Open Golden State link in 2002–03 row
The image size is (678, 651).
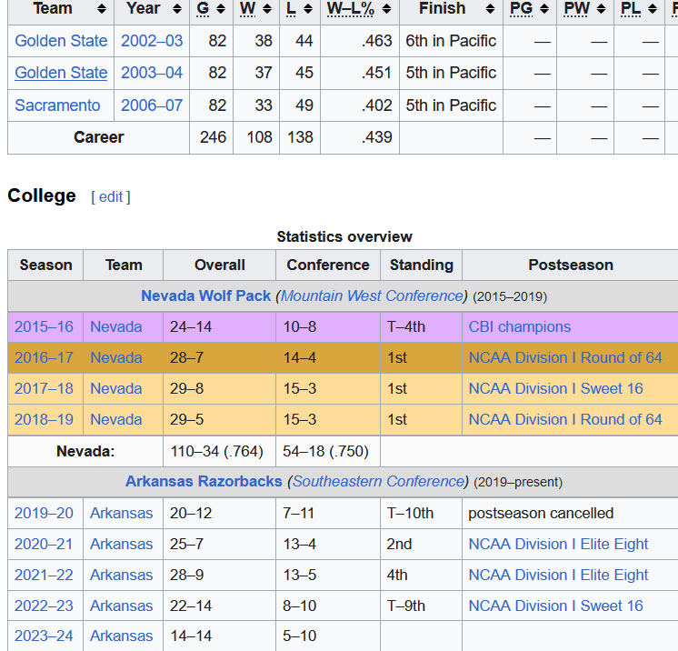pos(61,41)
